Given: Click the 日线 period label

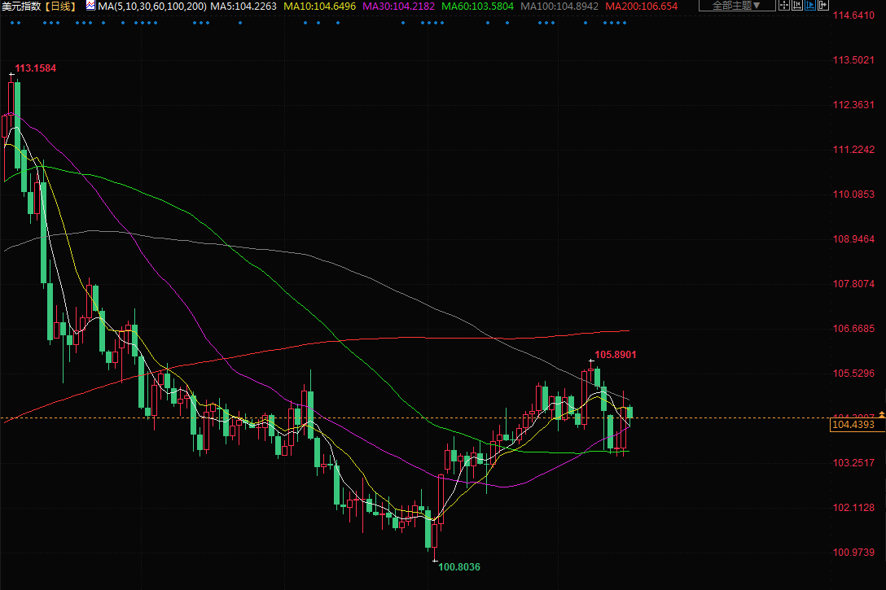Looking at the screenshot, I should pos(61,6).
